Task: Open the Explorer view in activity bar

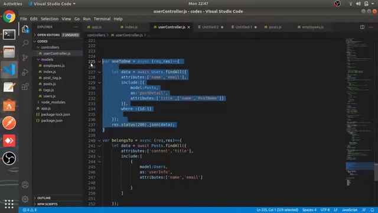Action: tap(25, 29)
